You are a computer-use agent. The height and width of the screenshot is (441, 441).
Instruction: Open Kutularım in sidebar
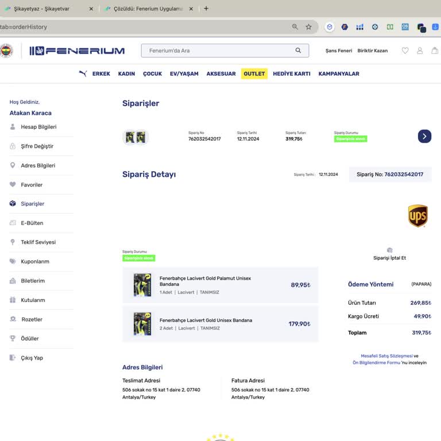33,300
